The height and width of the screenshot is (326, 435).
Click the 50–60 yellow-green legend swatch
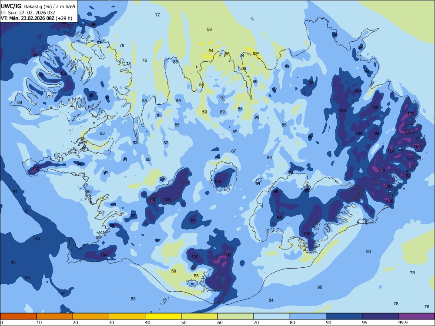(199, 316)
